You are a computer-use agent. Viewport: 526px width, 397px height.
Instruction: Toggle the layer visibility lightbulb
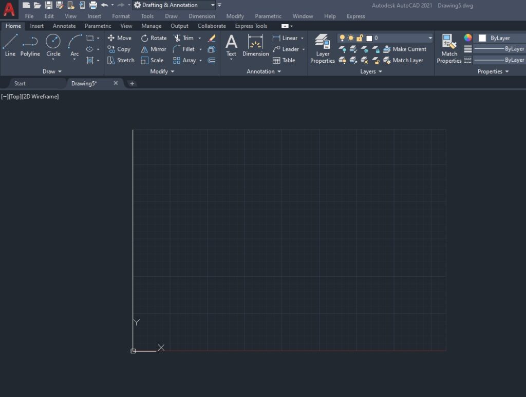(343, 38)
